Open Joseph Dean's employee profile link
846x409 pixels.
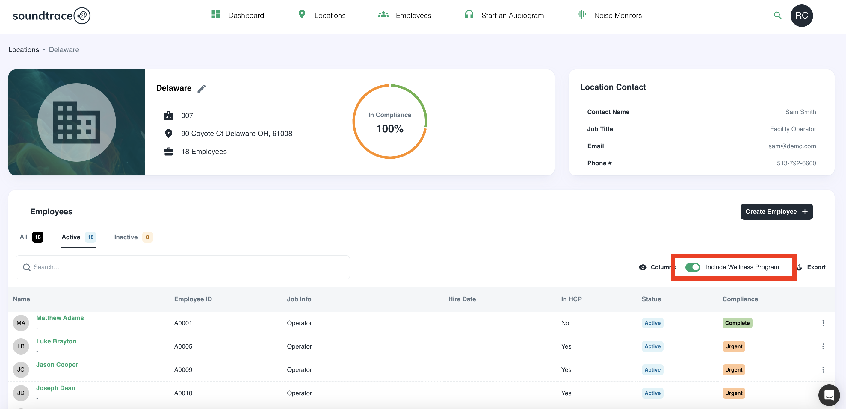[55, 388]
